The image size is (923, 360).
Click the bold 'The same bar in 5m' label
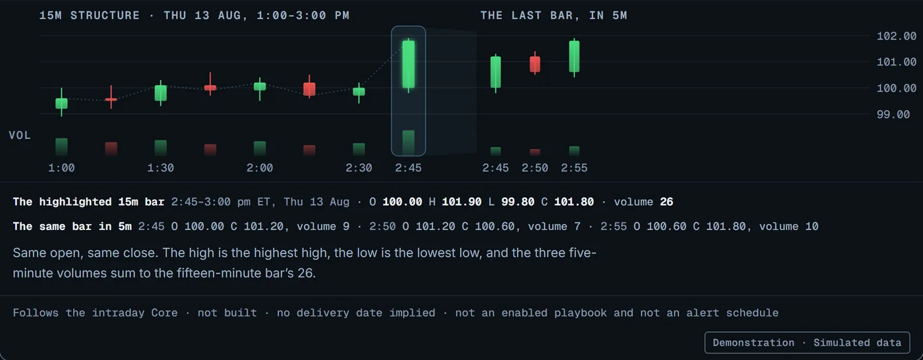(73, 226)
